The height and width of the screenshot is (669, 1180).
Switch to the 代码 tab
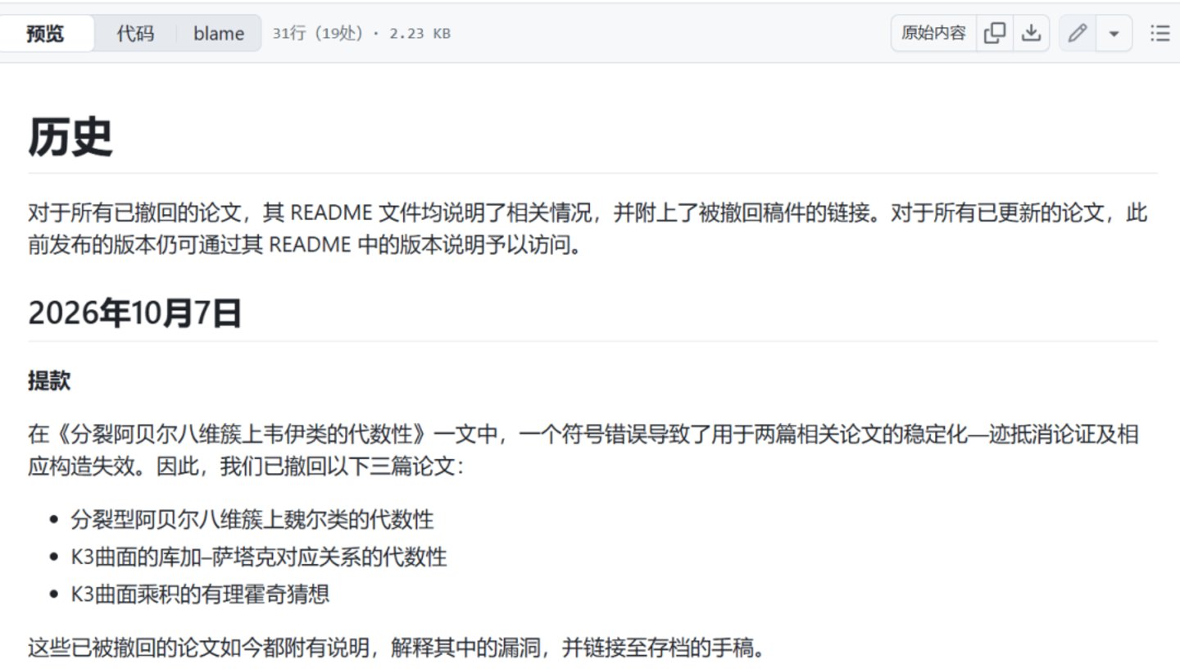coord(135,34)
